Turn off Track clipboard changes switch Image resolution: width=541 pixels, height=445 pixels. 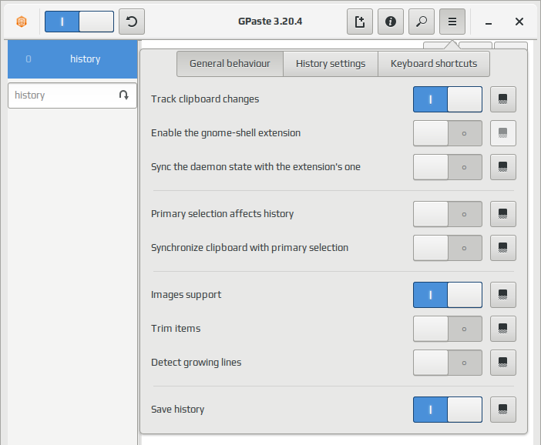[x=448, y=99]
